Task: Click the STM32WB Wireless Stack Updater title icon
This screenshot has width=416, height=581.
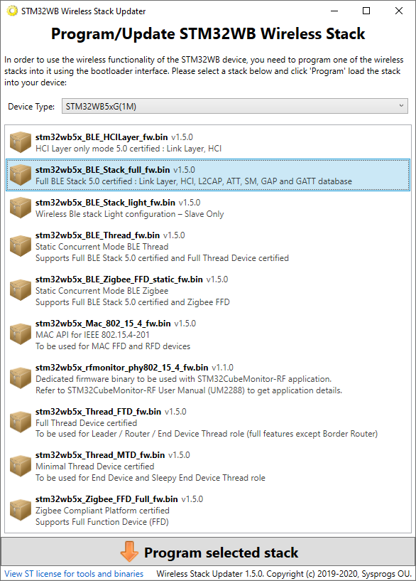Action: 12,11
